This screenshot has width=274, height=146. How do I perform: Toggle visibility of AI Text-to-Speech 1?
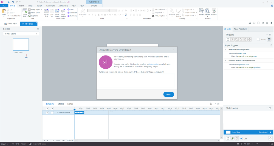tap(47, 113)
